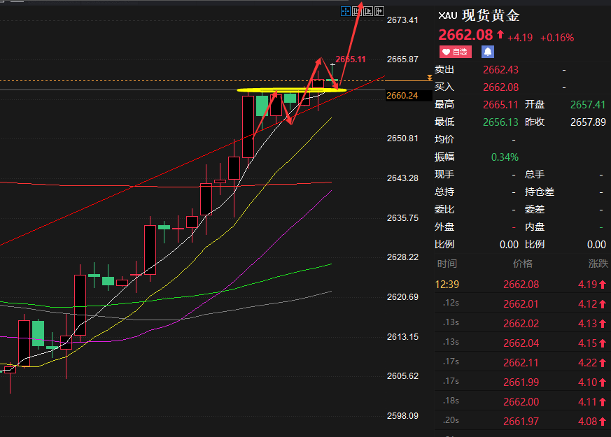This screenshot has width=611, height=437.
Task: Click the 卖出 price 2662.43
Action: pos(500,70)
